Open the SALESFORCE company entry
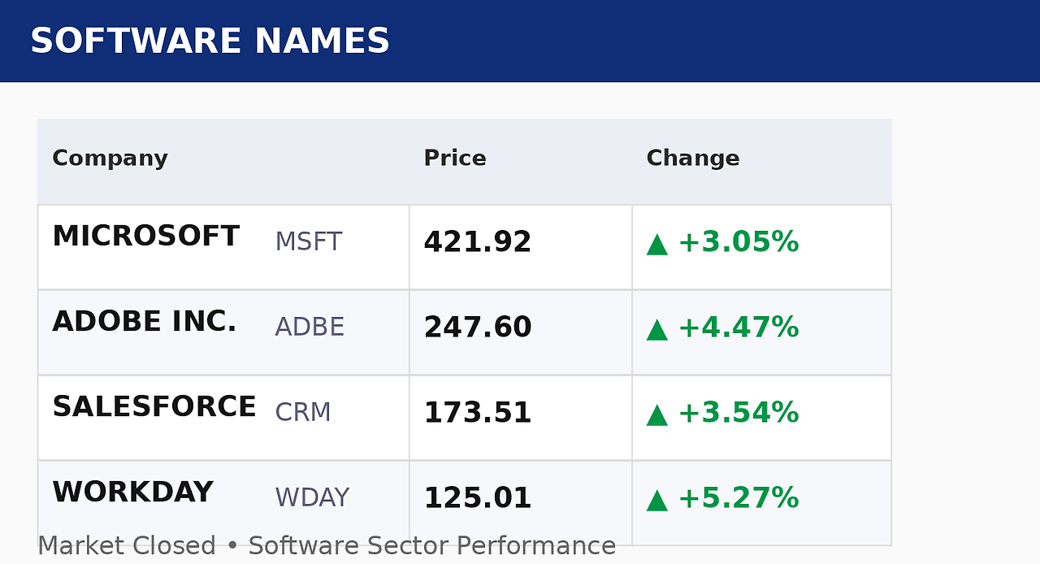The width and height of the screenshot is (1040, 564). 154,407
